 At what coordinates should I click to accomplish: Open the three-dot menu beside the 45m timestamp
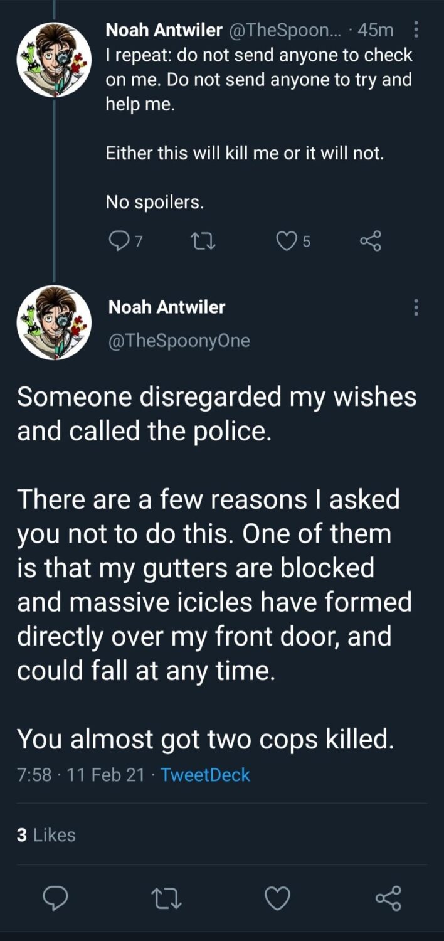click(415, 29)
